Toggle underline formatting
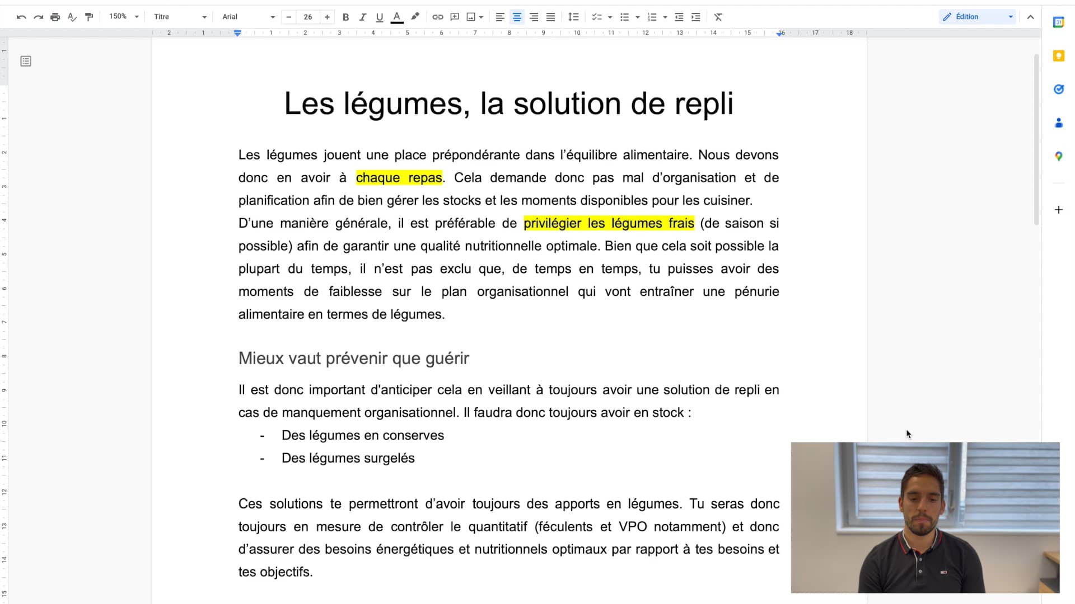The width and height of the screenshot is (1075, 604). click(380, 17)
